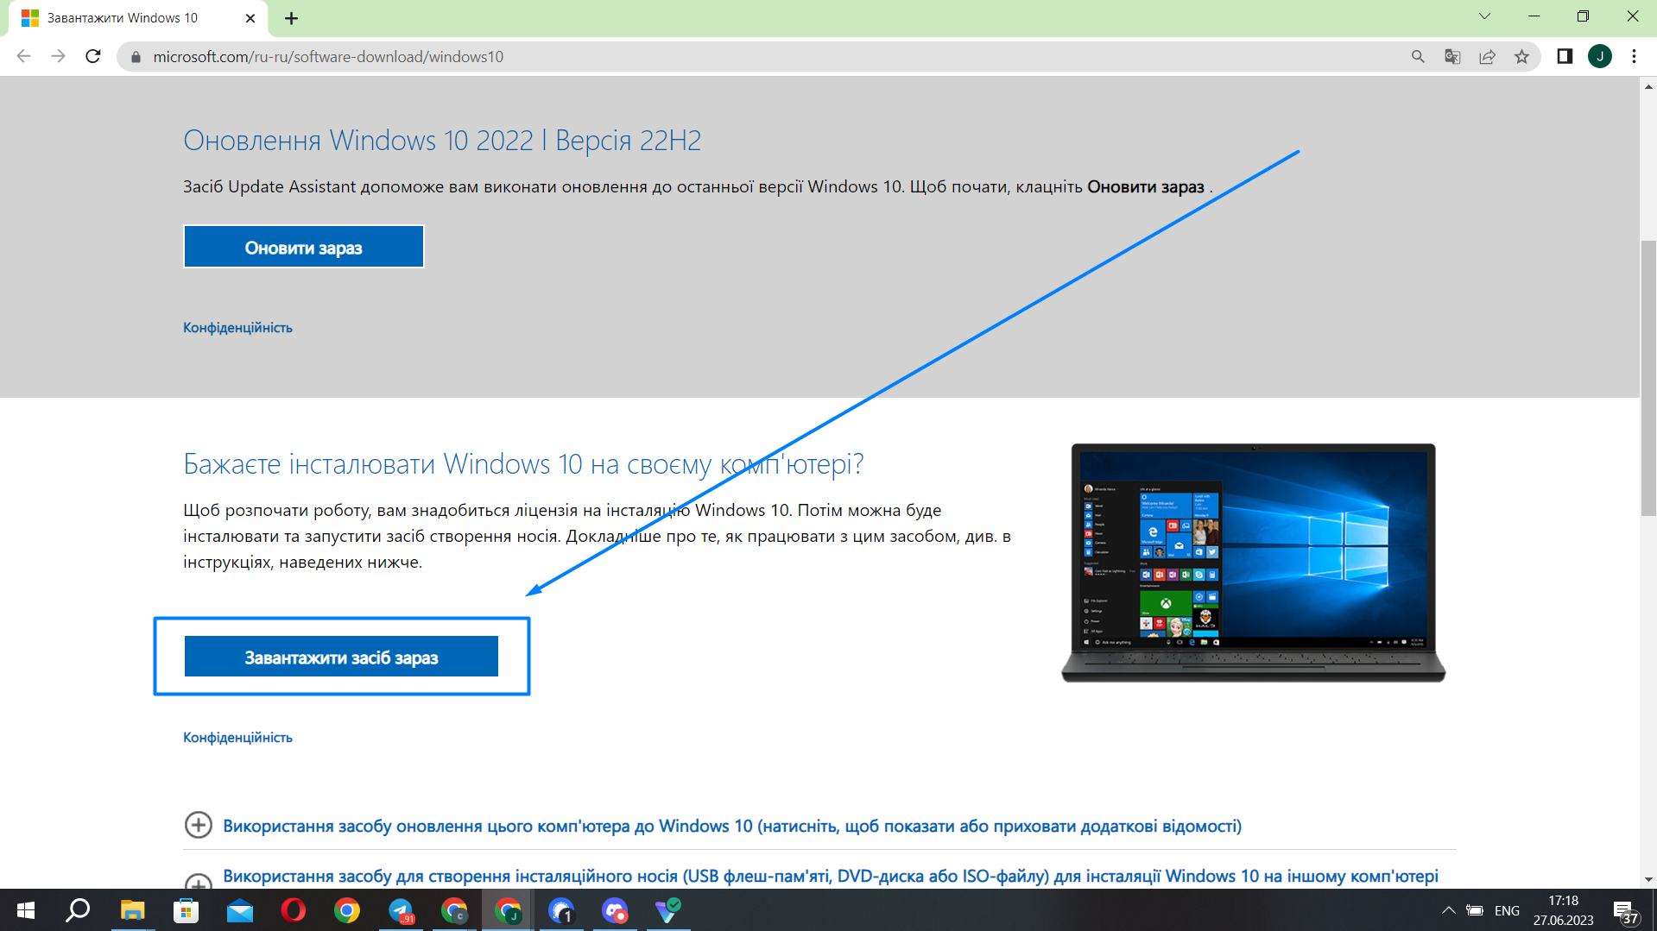Open the zoom magnifier in address bar
1657x931 pixels.
(1418, 56)
